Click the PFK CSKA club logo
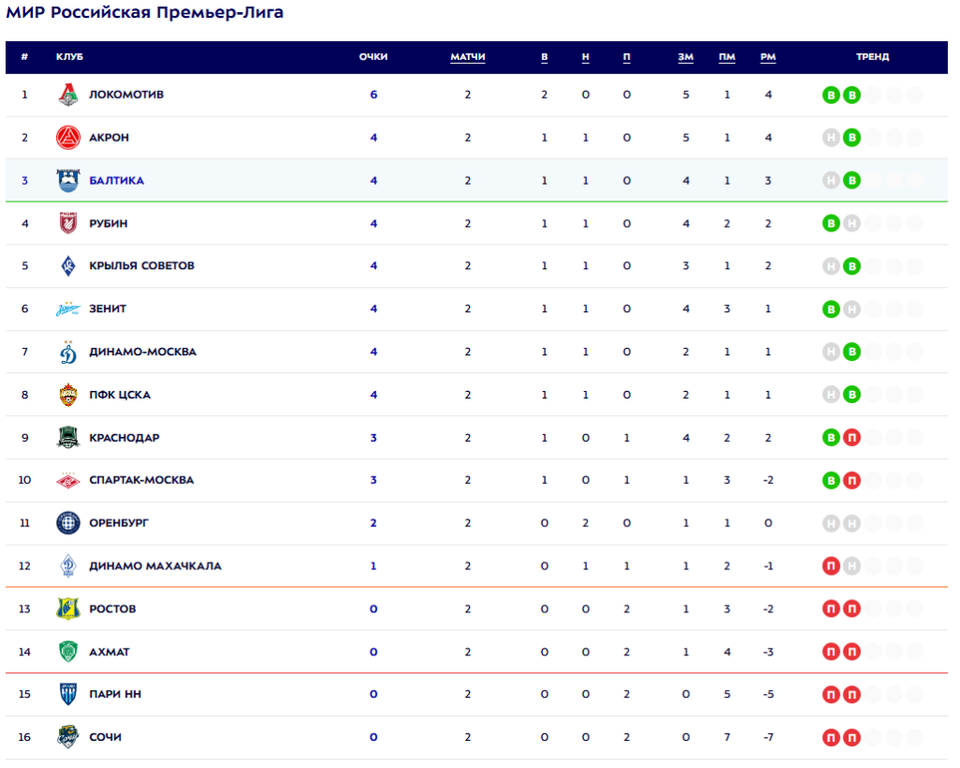960x768 pixels. [67, 395]
